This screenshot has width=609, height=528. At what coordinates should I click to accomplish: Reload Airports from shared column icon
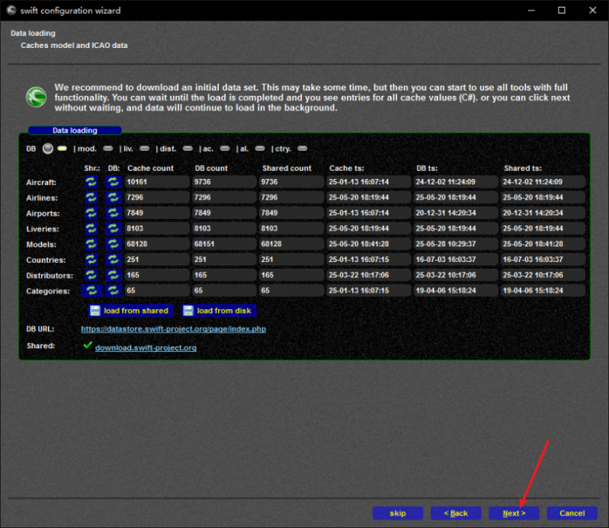pos(91,213)
